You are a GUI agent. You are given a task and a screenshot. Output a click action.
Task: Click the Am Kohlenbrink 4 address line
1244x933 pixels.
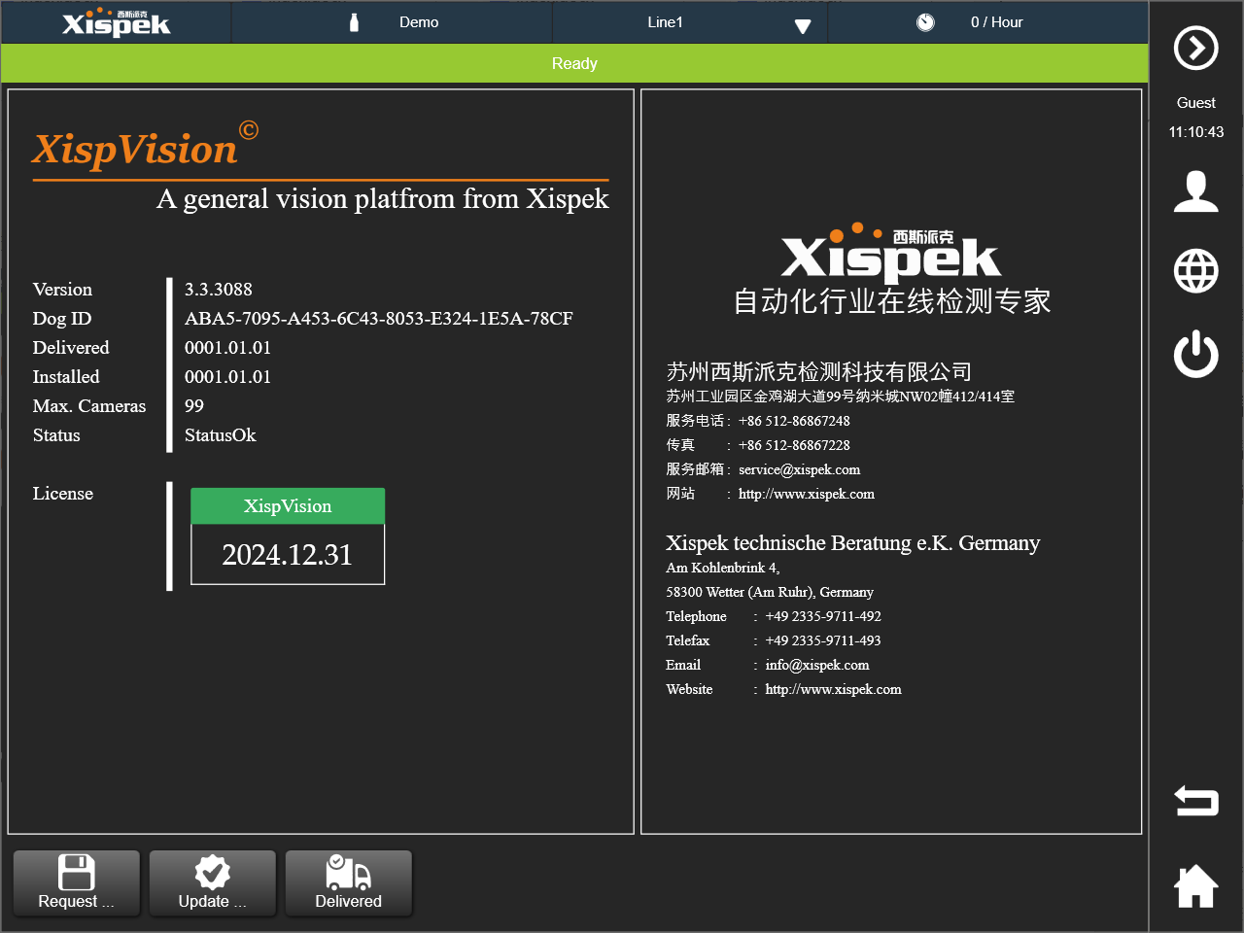point(723,568)
